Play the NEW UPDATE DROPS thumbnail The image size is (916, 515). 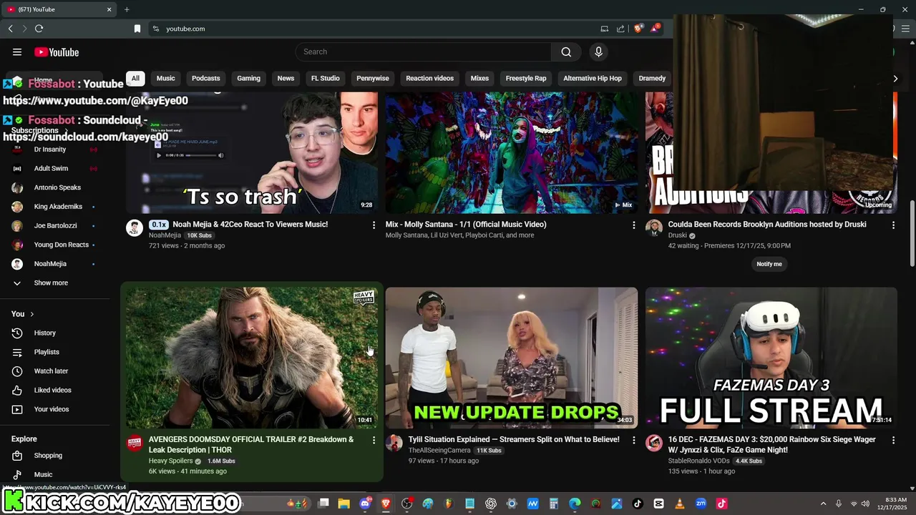[512, 358]
